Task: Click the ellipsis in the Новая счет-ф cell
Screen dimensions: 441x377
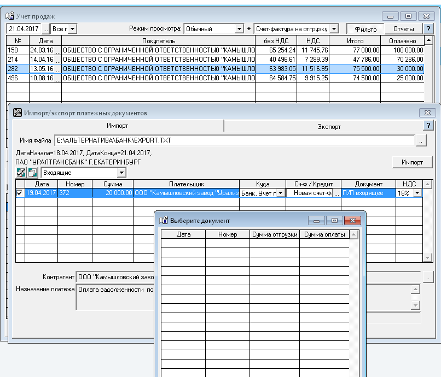Action: point(336,193)
